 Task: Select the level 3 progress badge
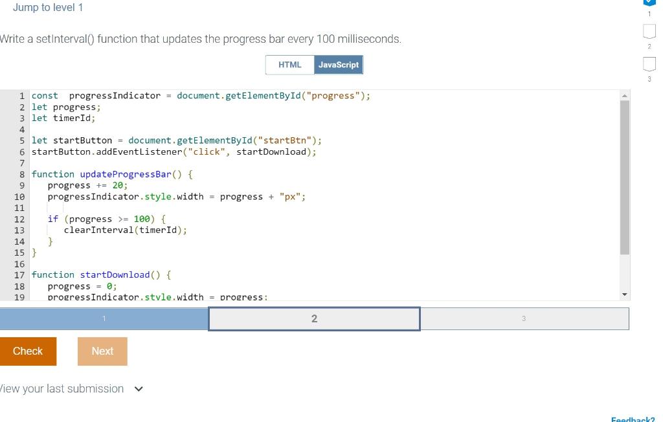[649, 65]
